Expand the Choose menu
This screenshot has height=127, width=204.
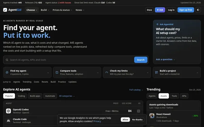click(32, 10)
